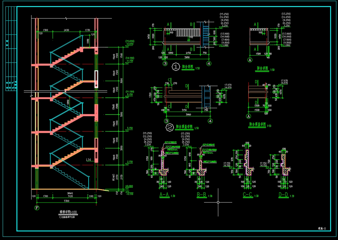This screenshot has height=240, width=338.
Task: Click the '720' dimension in section D-D
Action: point(269,162)
